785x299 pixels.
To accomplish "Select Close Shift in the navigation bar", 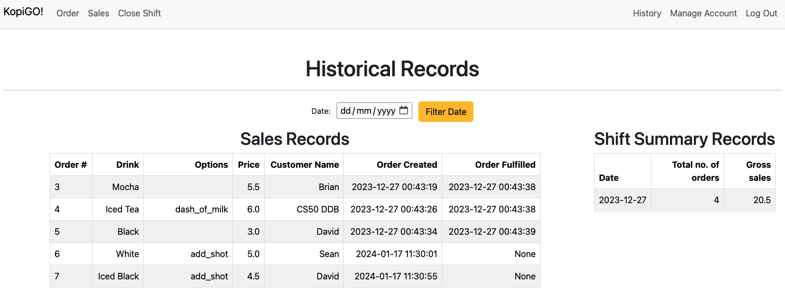I will click(x=139, y=13).
